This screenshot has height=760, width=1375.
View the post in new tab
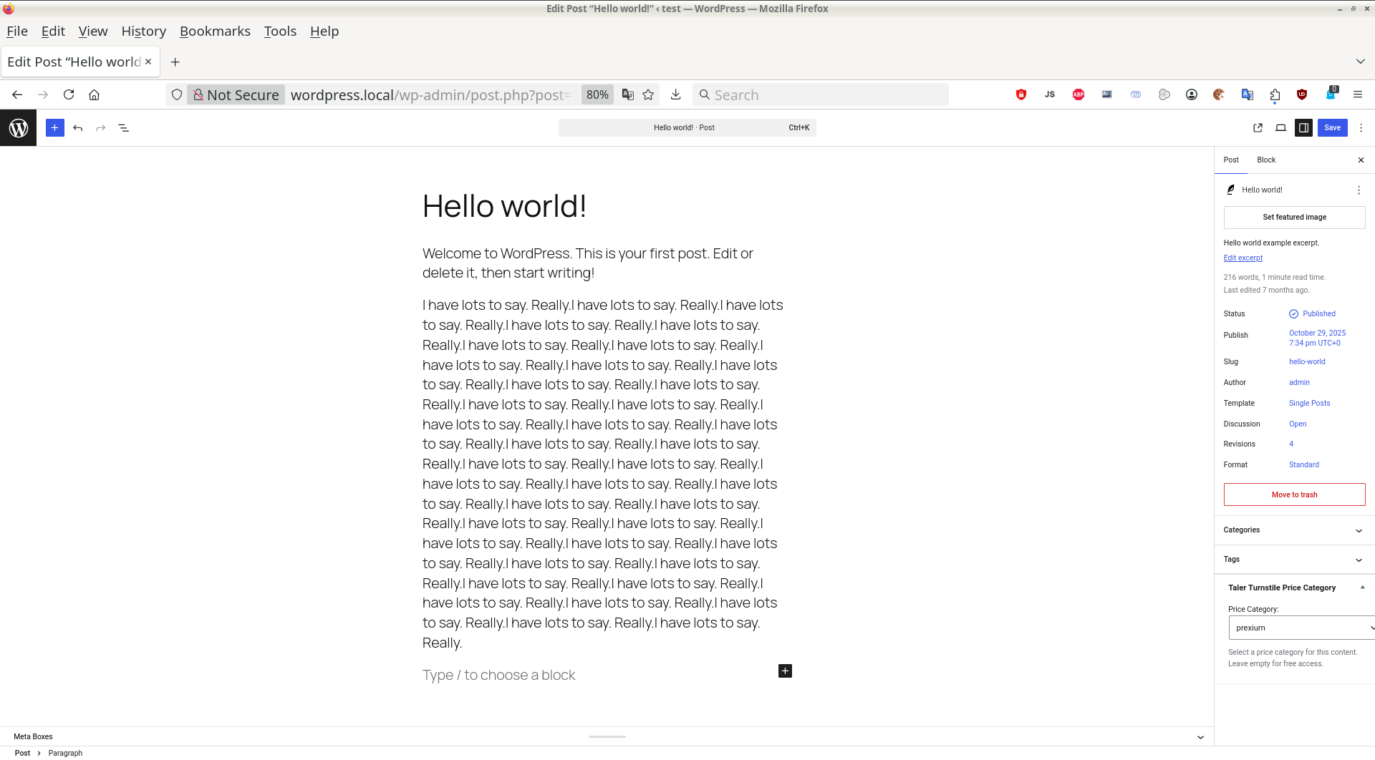(1258, 128)
